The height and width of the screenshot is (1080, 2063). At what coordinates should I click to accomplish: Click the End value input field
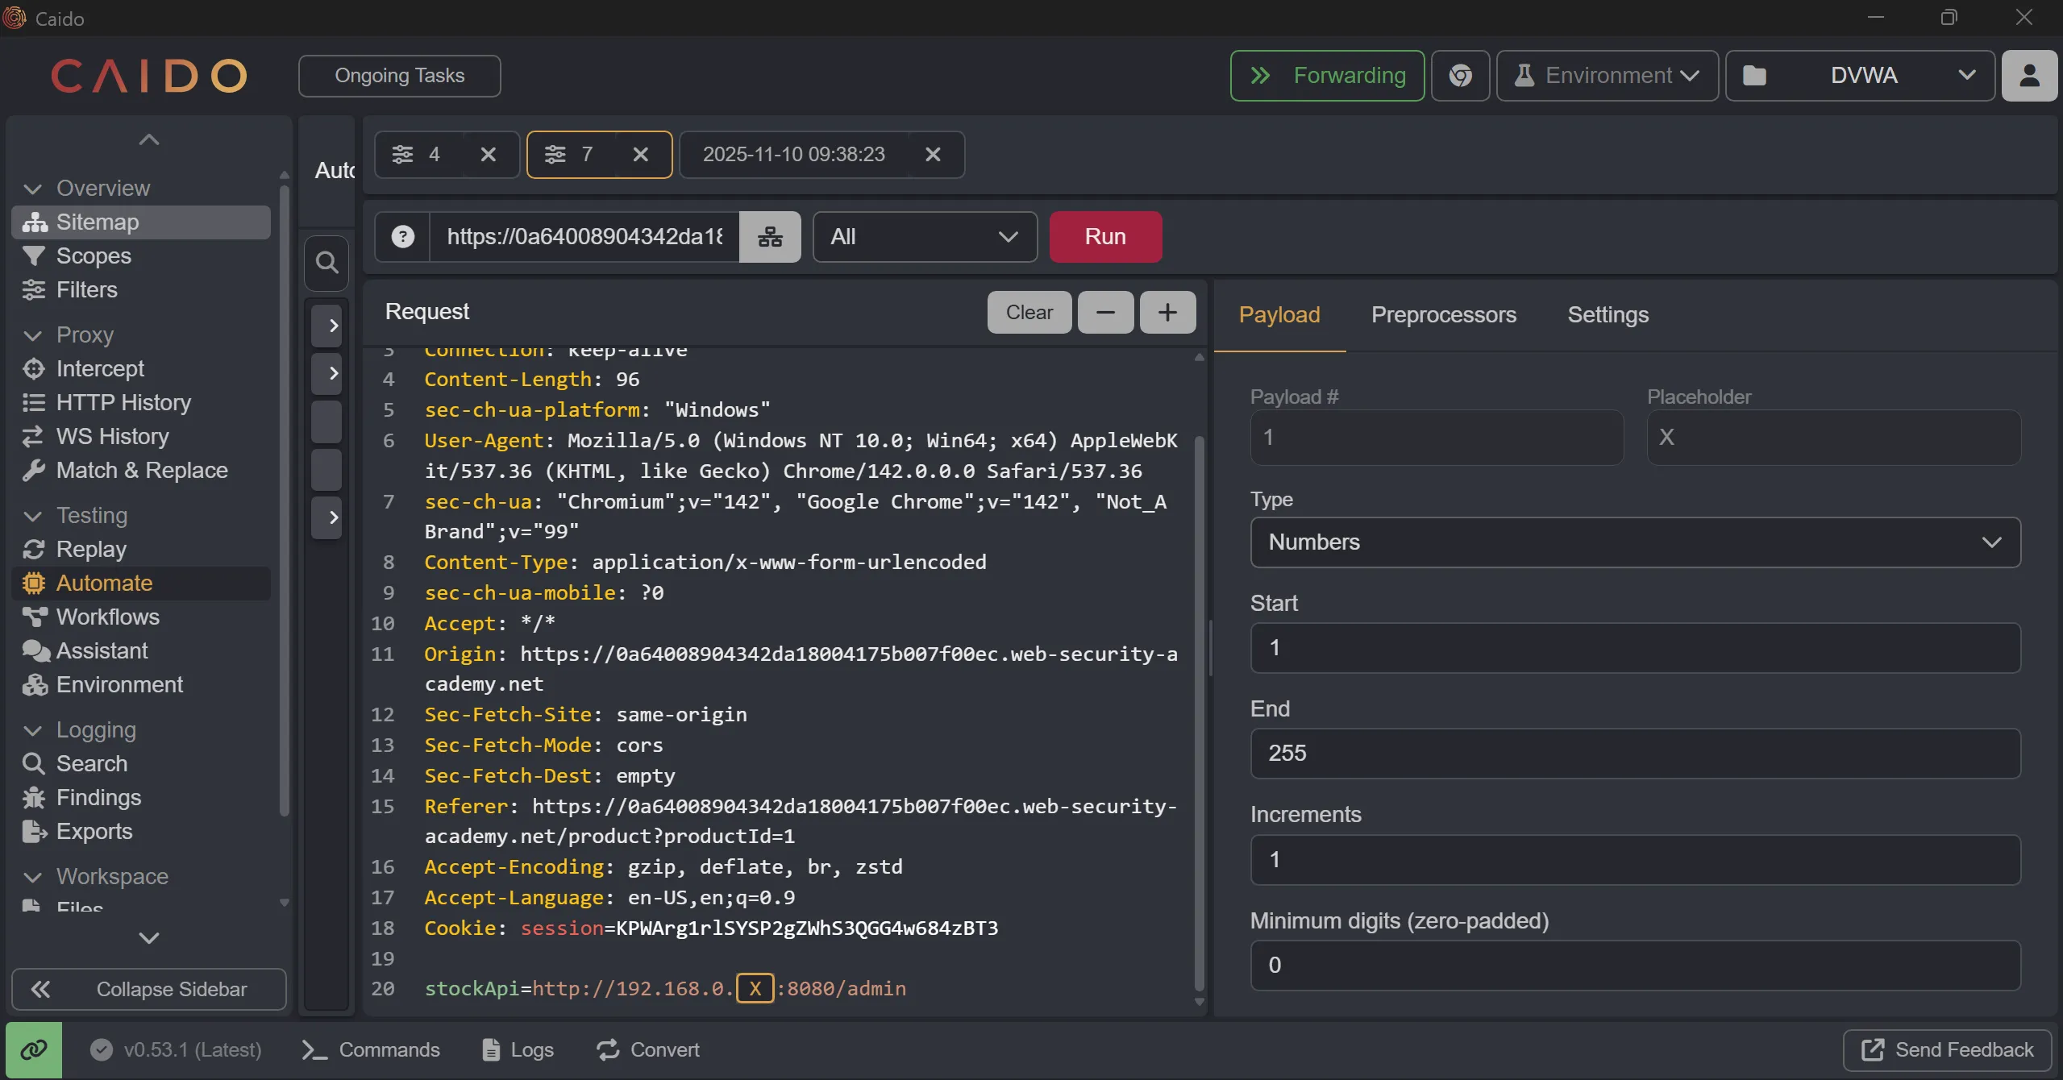pos(1635,753)
